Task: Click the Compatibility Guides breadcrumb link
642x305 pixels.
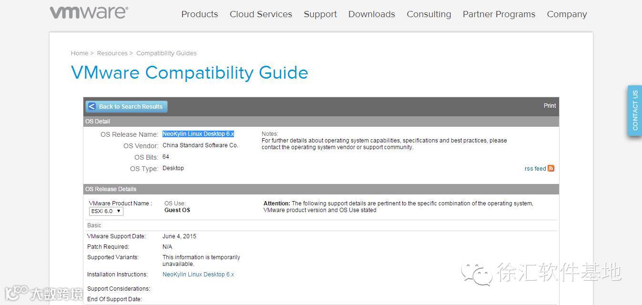Action: [x=166, y=53]
